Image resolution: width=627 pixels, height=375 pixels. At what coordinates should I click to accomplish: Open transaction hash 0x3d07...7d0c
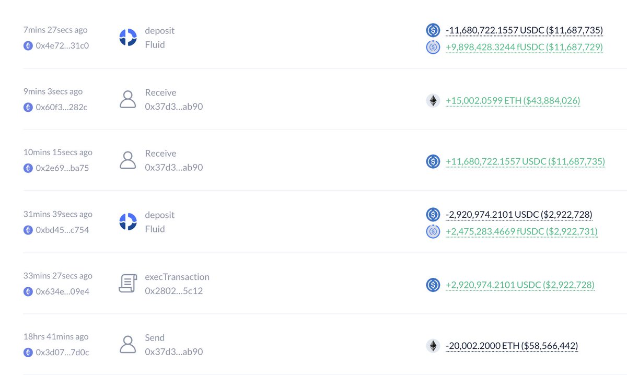[62, 353]
